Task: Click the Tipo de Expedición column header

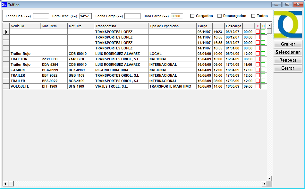Action: (x=172, y=26)
